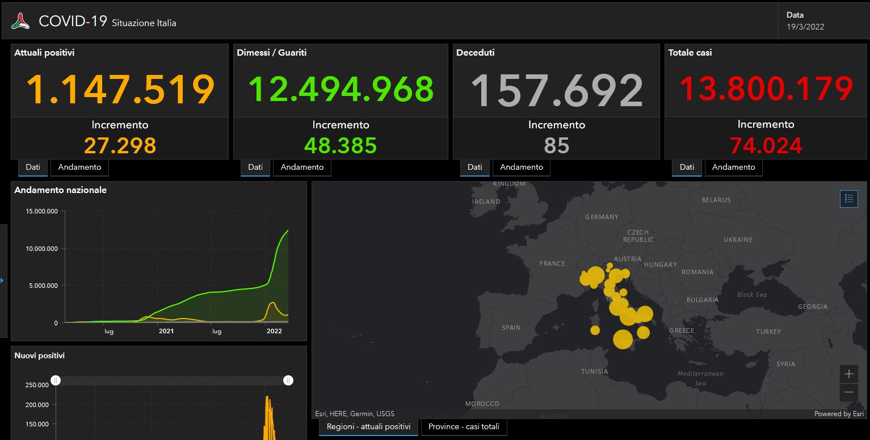
Task: Switch map to Province - casi totali
Action: coord(464,426)
